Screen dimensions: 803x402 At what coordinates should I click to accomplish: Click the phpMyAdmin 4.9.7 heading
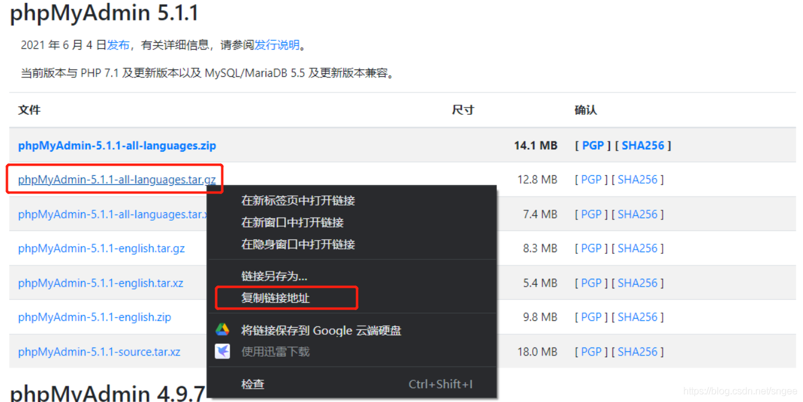click(x=108, y=394)
